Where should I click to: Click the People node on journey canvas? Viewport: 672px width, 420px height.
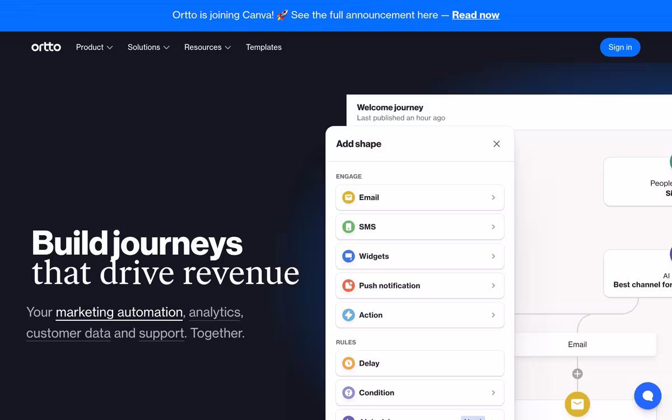coord(638,181)
